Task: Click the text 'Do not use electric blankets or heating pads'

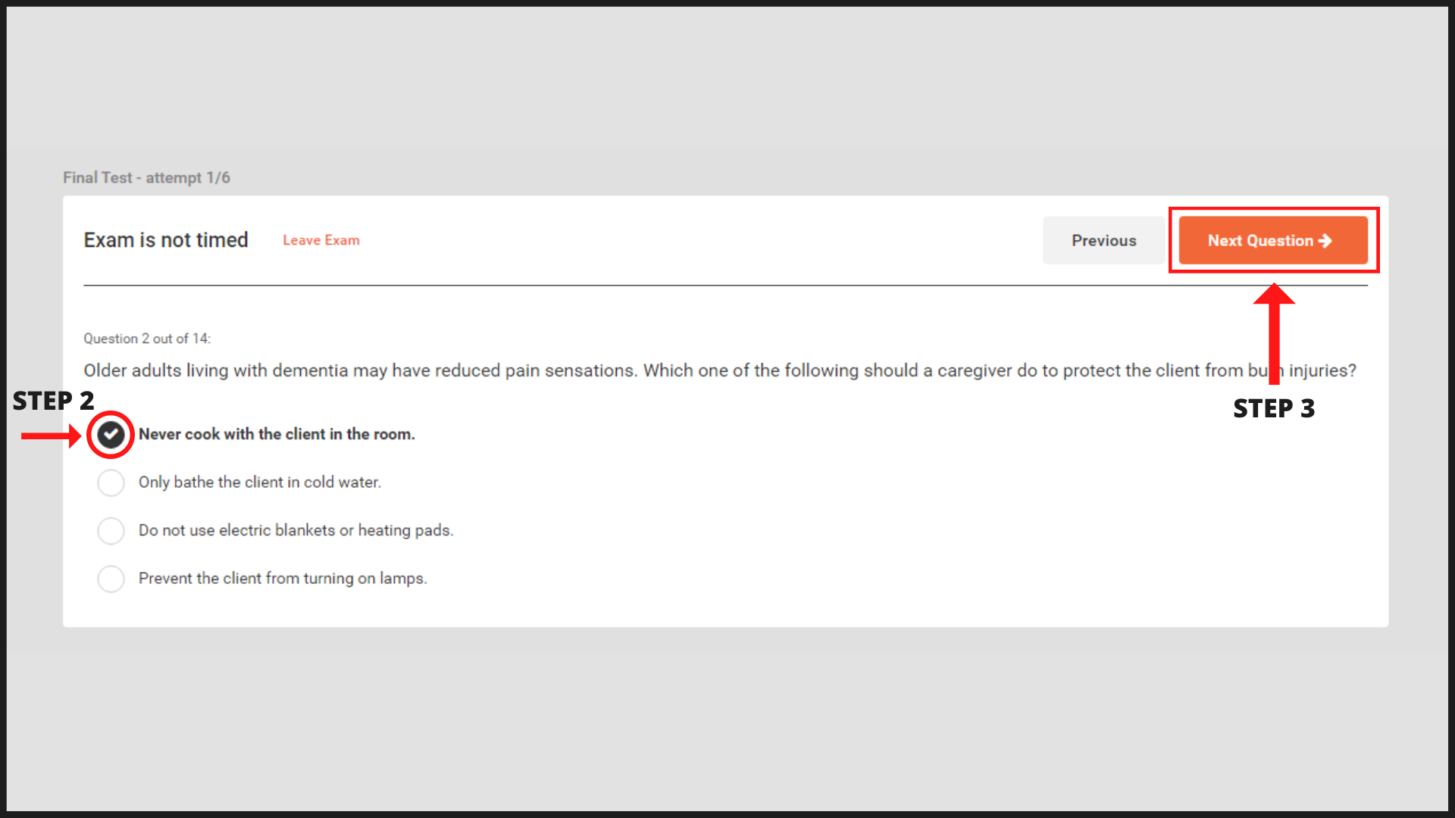Action: click(x=296, y=530)
